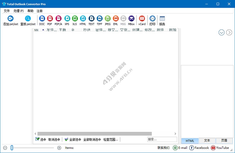This screenshot has height=153, width=235.
Task: Click the down chevron circle in preview
Action: (x=221, y=33)
